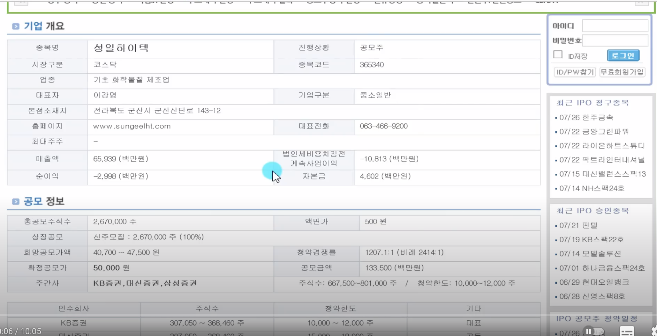Open 07/01 하나금융스팩24호 listing
This screenshot has width=657, height=336.
click(x=602, y=268)
